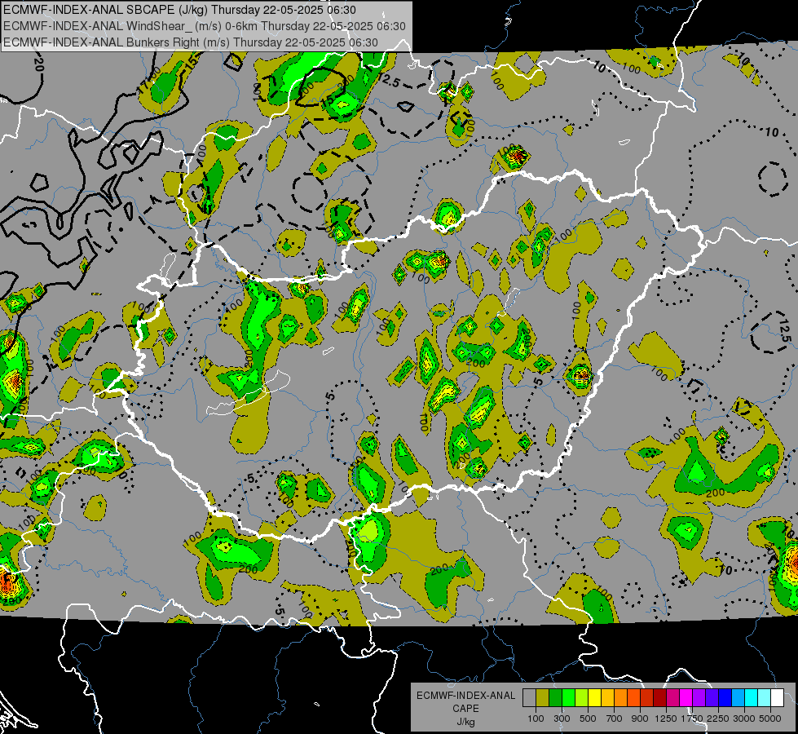Click the gray legend swatch below 100

pyautogui.click(x=529, y=698)
